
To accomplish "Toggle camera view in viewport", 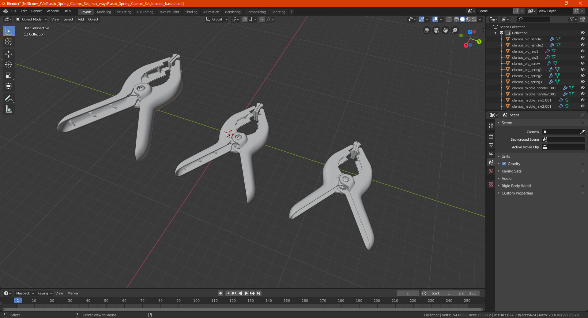I will click(436, 30).
